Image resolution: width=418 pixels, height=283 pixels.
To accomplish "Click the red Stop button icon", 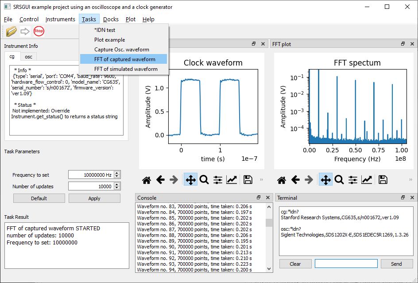I will [39, 31].
